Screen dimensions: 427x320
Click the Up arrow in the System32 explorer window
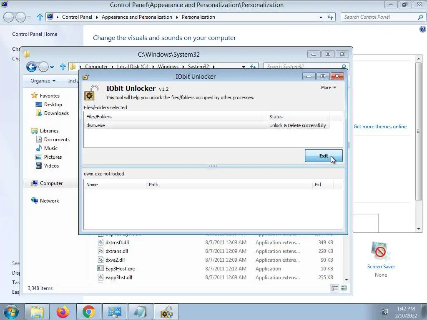coord(63,67)
